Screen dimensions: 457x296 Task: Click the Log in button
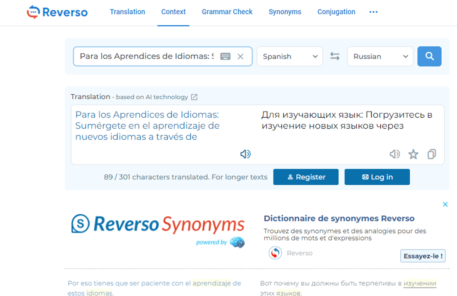[377, 177]
